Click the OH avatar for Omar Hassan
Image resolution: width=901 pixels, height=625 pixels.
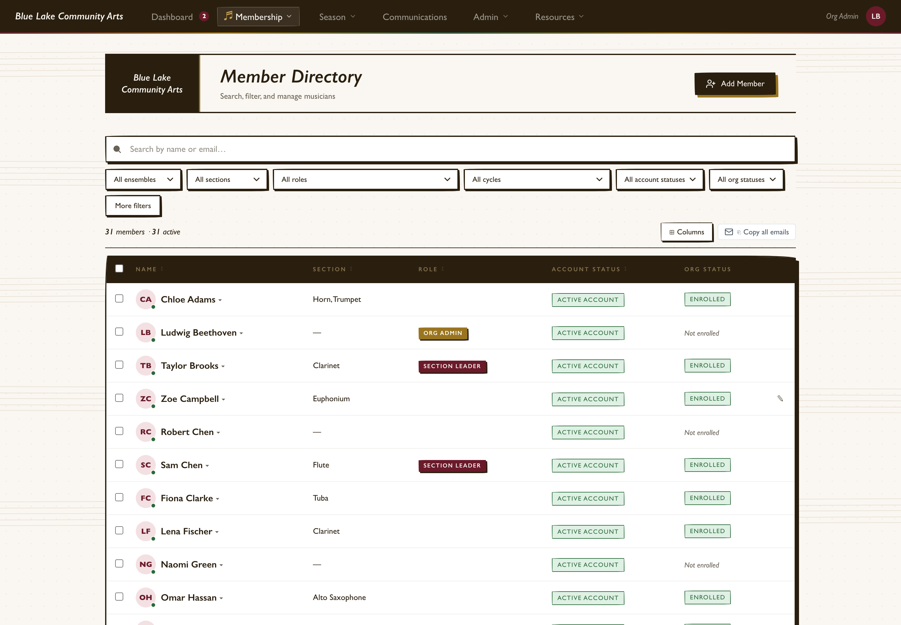click(145, 597)
